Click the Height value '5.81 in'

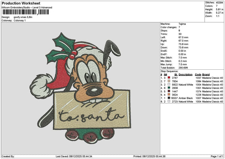click(220, 9)
